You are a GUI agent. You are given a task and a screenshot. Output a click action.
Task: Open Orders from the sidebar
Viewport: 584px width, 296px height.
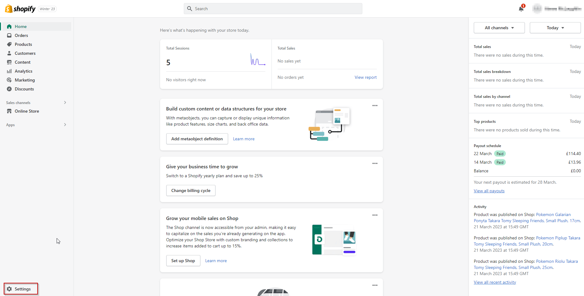21,35
